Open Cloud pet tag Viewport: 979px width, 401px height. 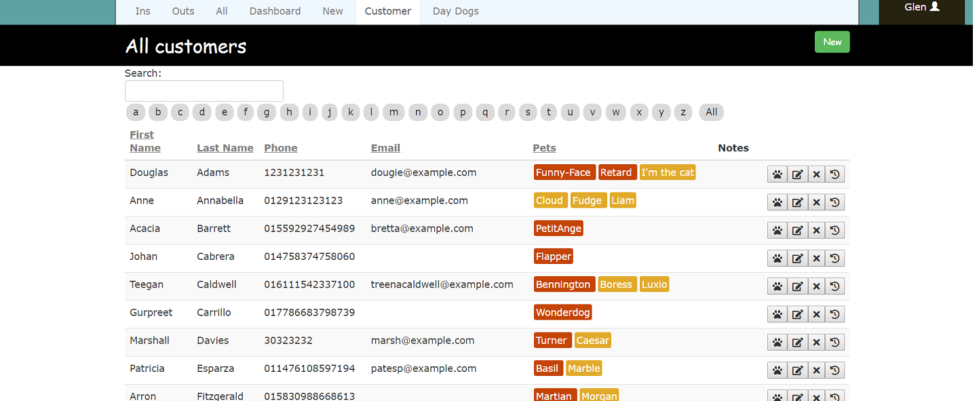coord(550,200)
